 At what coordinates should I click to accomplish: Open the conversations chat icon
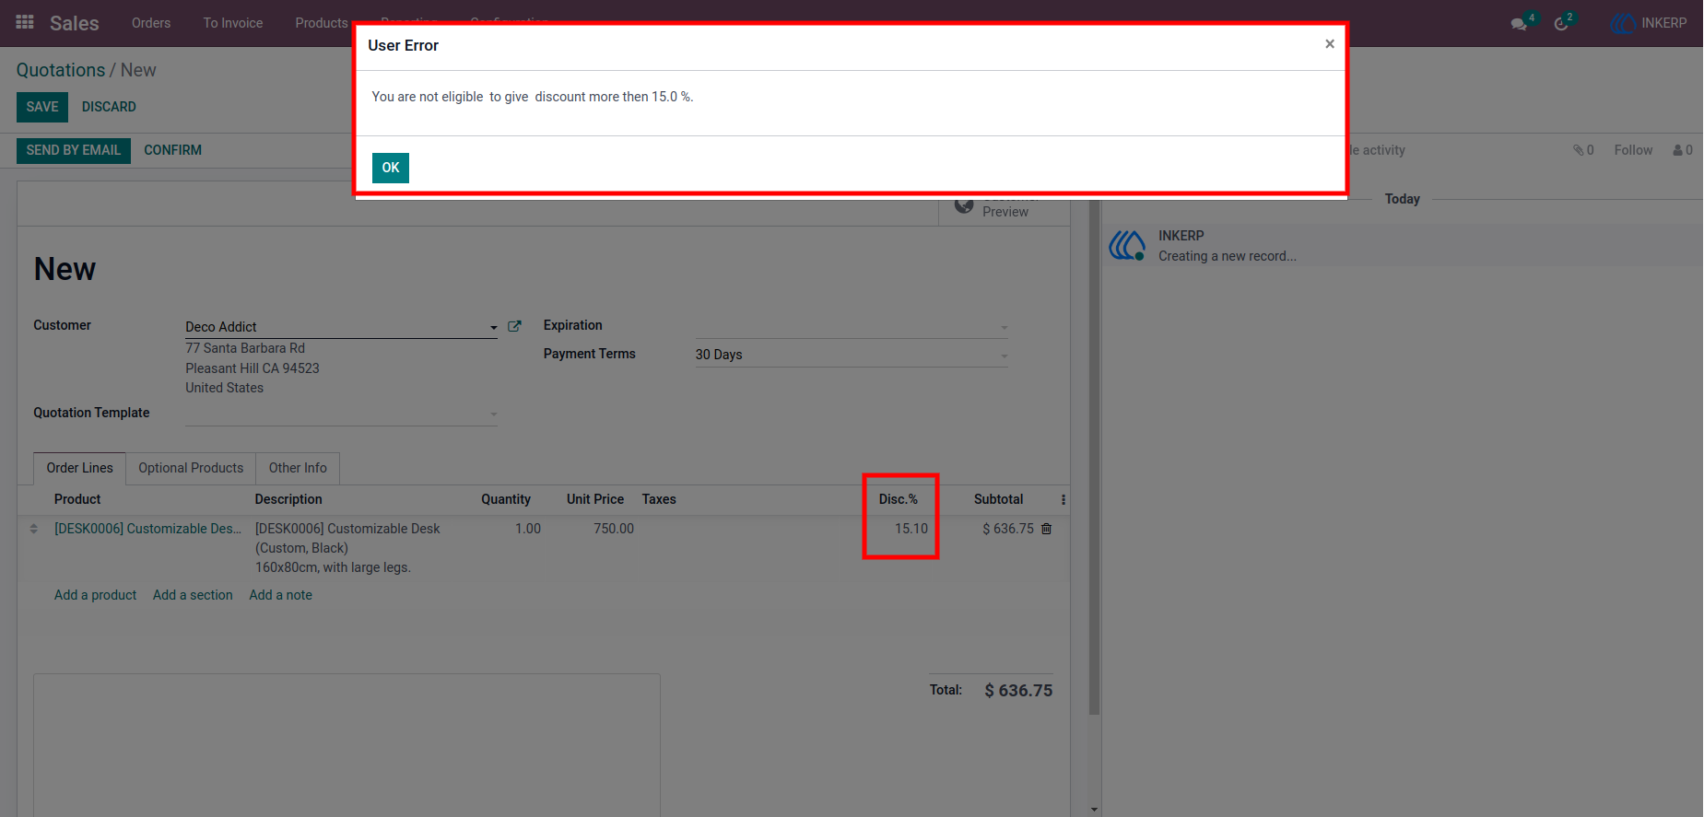[x=1519, y=24]
